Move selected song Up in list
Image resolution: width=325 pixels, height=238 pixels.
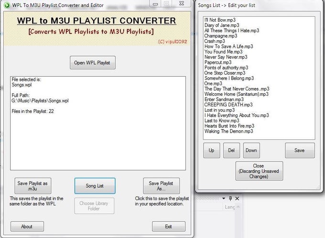[211, 150]
